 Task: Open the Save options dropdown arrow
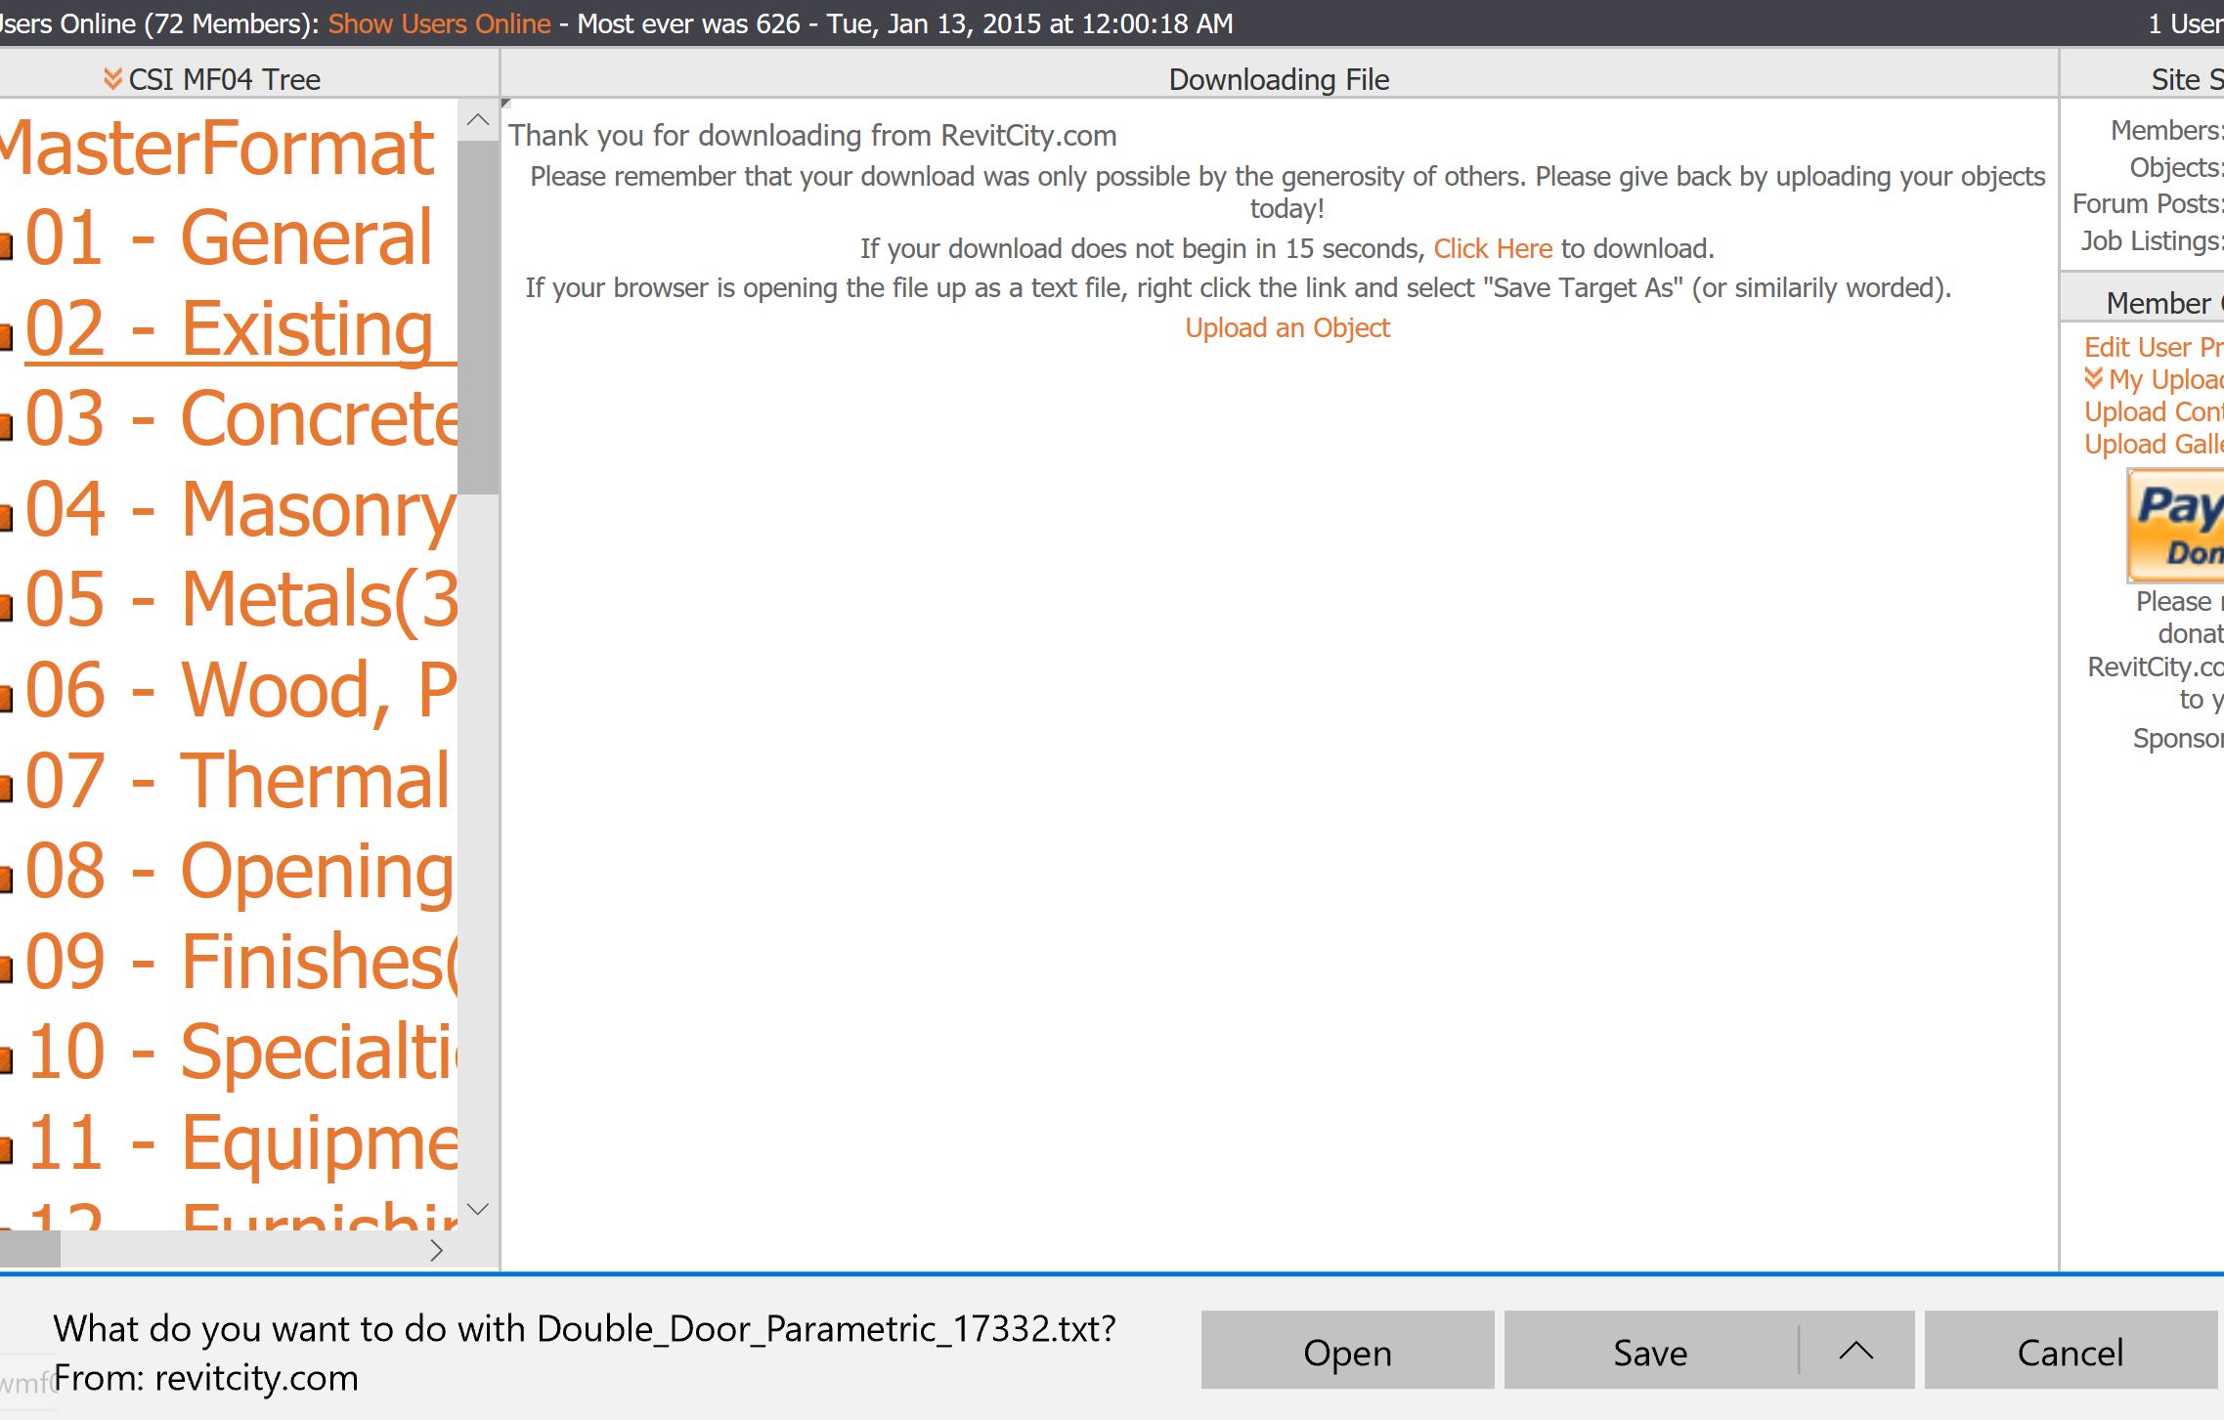1855,1352
